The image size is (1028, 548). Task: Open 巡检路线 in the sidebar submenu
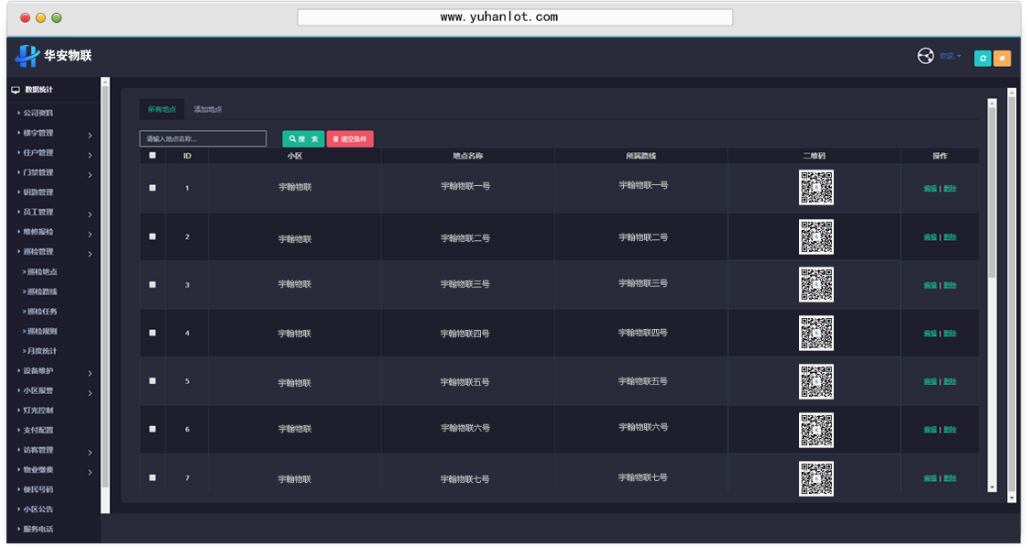(x=41, y=291)
